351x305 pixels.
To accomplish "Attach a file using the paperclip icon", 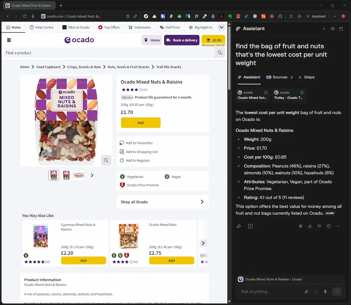I will pos(307,292).
